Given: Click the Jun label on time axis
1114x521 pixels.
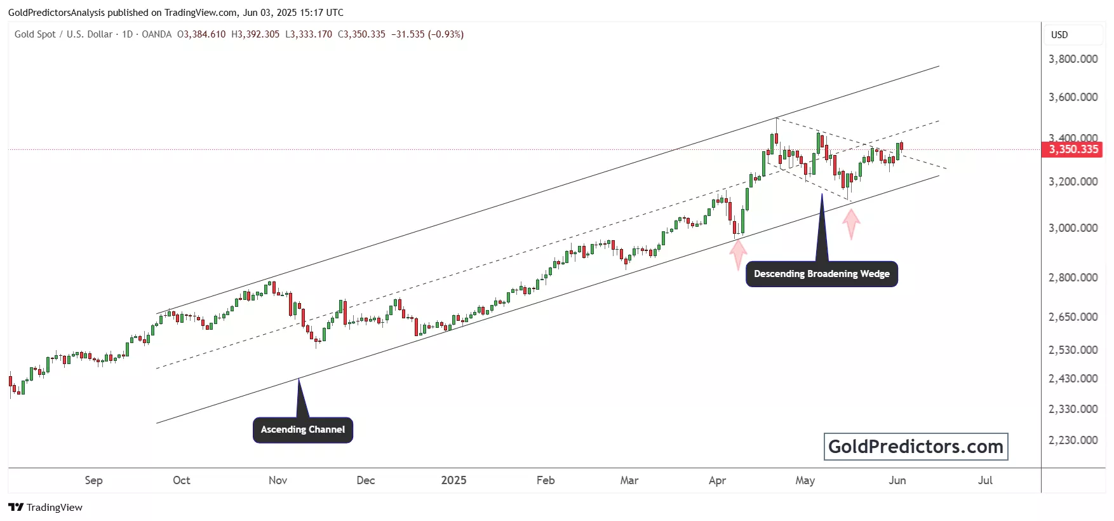Looking at the screenshot, I should (897, 480).
